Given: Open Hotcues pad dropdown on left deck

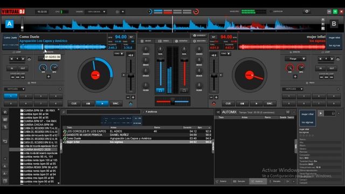Looking at the screenshot, I should pyautogui.click(x=15, y=89).
